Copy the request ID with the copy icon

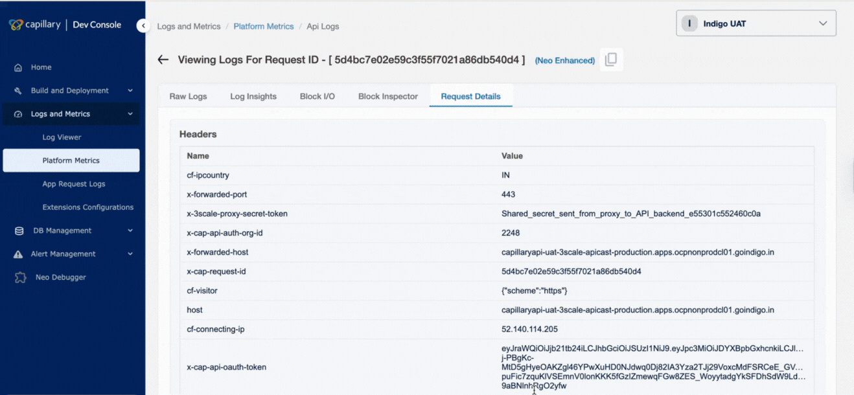click(611, 60)
